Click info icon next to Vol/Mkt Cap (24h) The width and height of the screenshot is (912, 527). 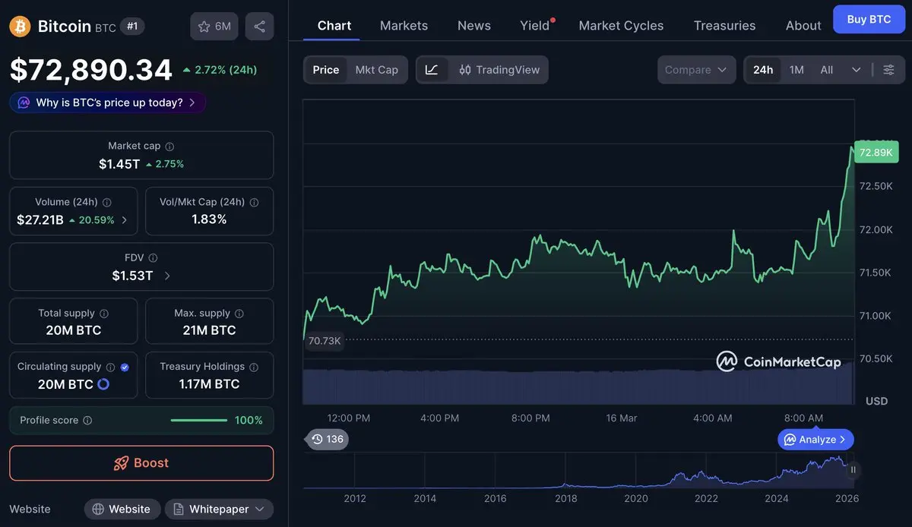tap(254, 202)
